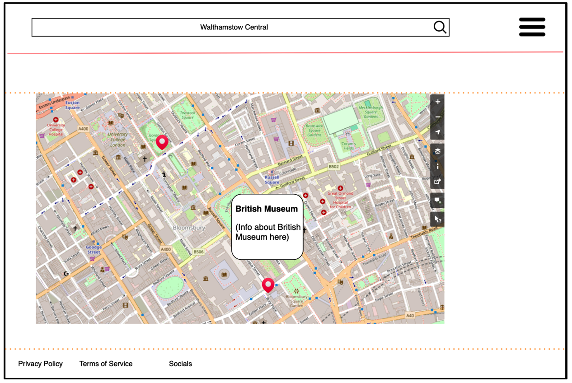Screen dimensions: 572x383
Task: Click the red pin near Gordon Square
Action: pos(162,142)
